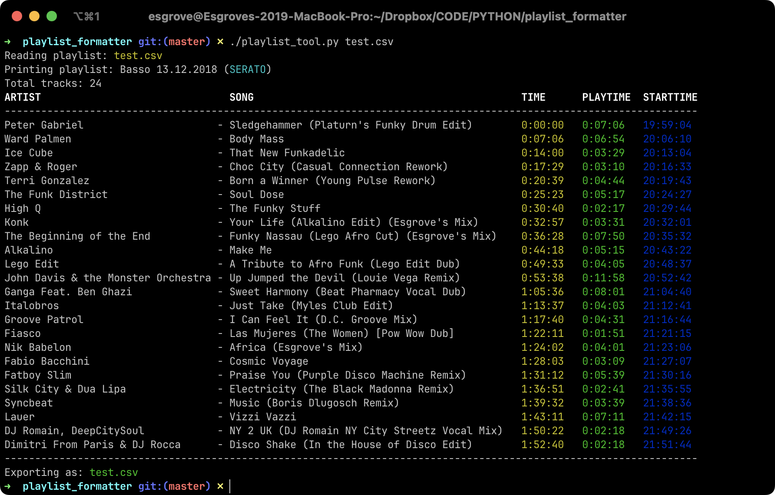This screenshot has width=775, height=495.
Task: Click the artist Zapp & Roger
Action: click(41, 167)
